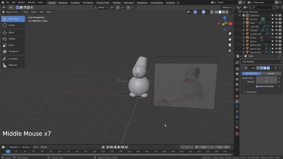
Task: Expand the Advanced subdivision panel
Action: 250,92
